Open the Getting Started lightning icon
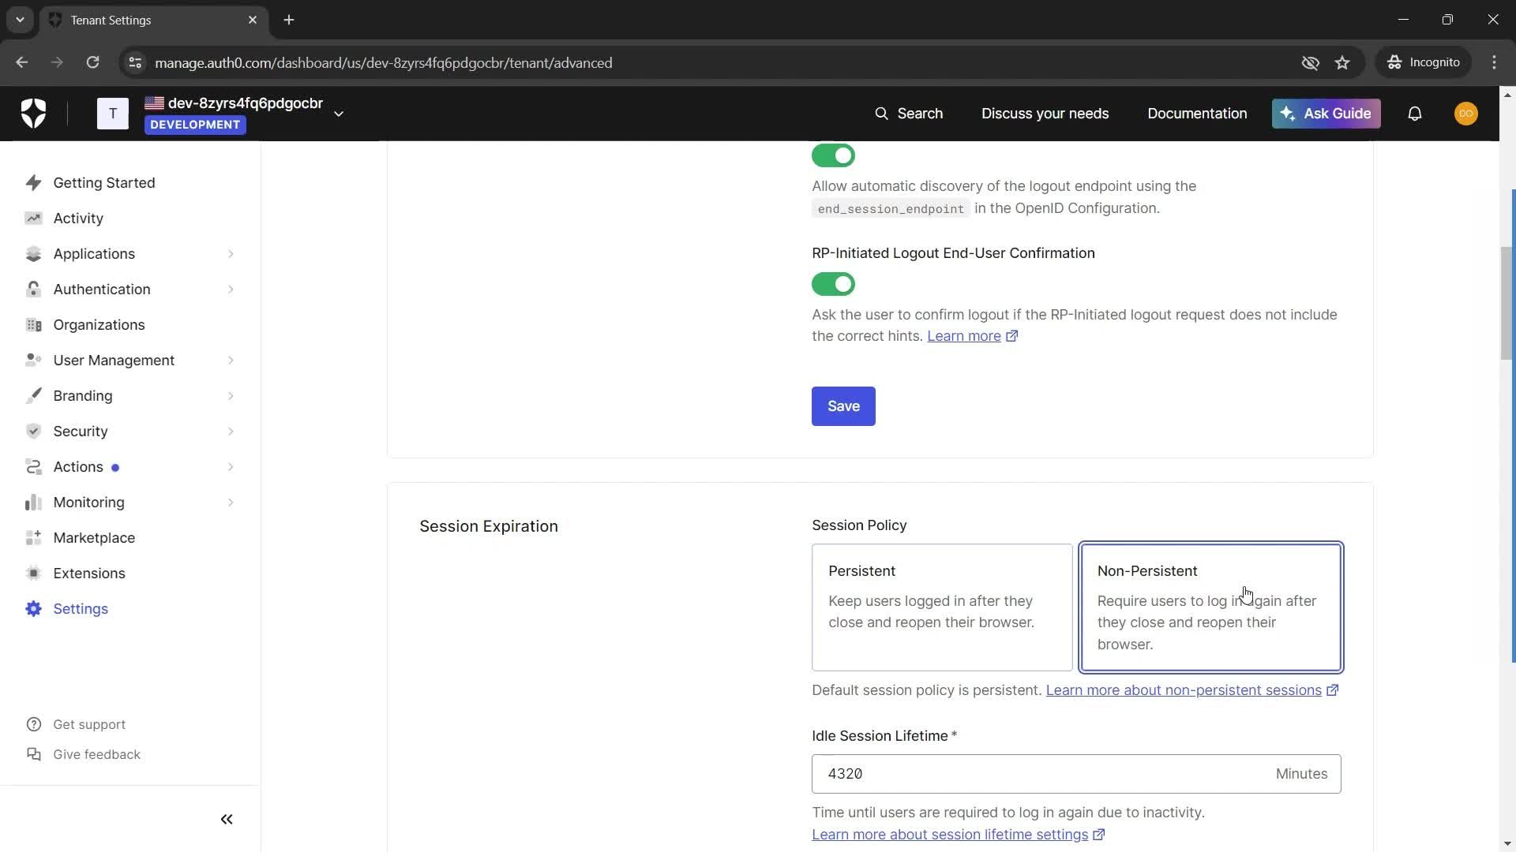Image resolution: width=1516 pixels, height=852 pixels. coord(33,183)
